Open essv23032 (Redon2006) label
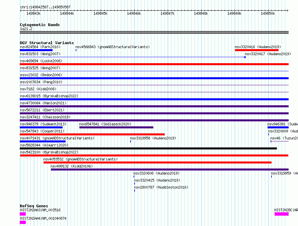This screenshot has width=298, height=226. point(41,75)
